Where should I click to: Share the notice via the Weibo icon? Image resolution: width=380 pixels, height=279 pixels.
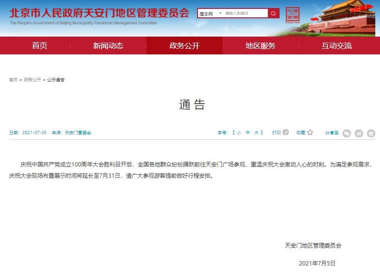tap(359, 133)
